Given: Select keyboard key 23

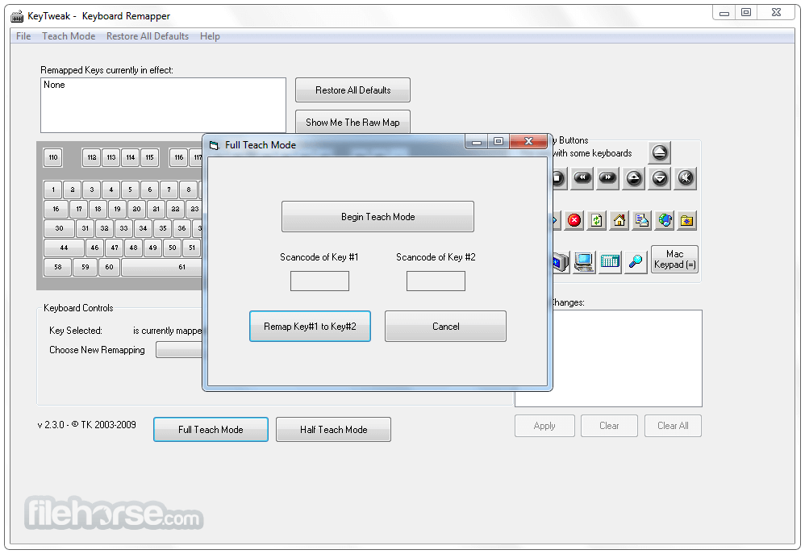Looking at the screenshot, I should (194, 209).
